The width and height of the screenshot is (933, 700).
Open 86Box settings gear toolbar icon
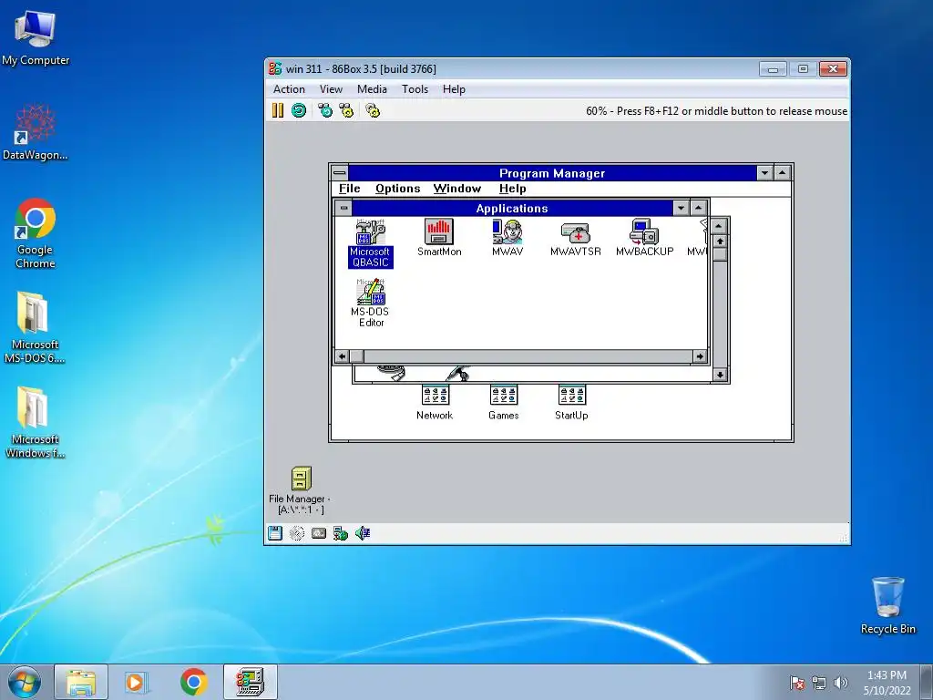click(373, 110)
